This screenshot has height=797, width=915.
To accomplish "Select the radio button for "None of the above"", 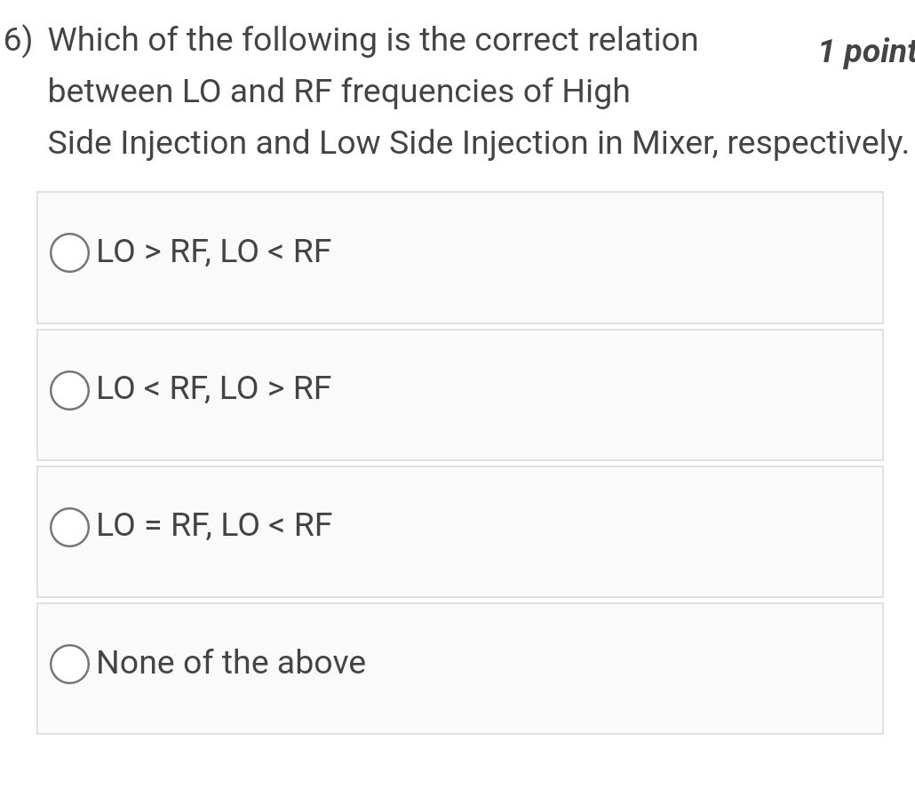I will 69,664.
